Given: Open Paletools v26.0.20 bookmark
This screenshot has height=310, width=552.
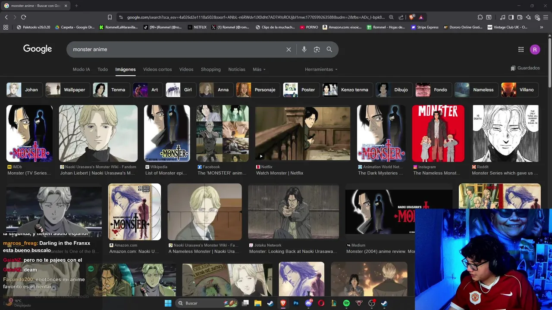Looking at the screenshot, I should tap(33, 27).
